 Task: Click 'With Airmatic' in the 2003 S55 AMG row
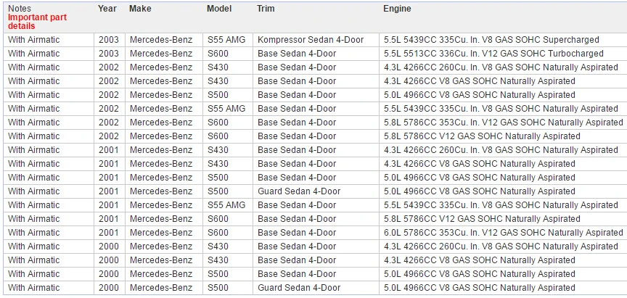pos(33,40)
